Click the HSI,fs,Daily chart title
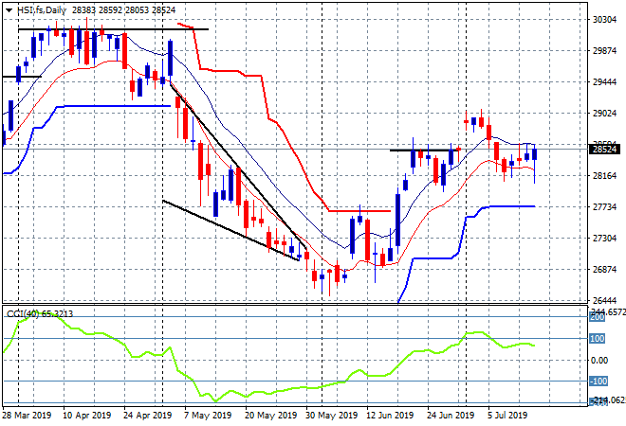 tap(42, 10)
